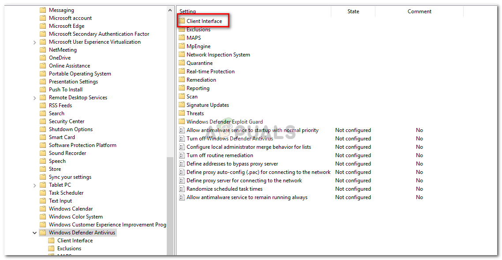Select the State column header
Image resolution: width=502 pixels, height=260 pixels.
click(x=353, y=11)
